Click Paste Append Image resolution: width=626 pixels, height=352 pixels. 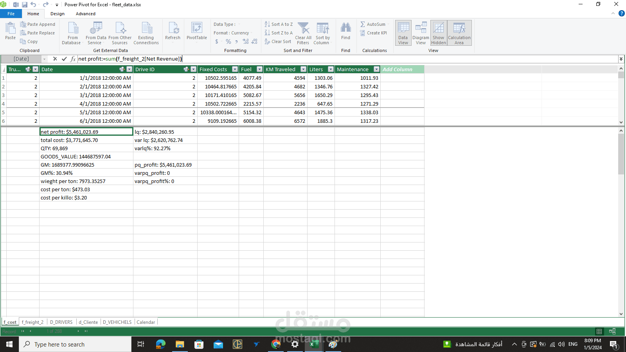pyautogui.click(x=38, y=24)
